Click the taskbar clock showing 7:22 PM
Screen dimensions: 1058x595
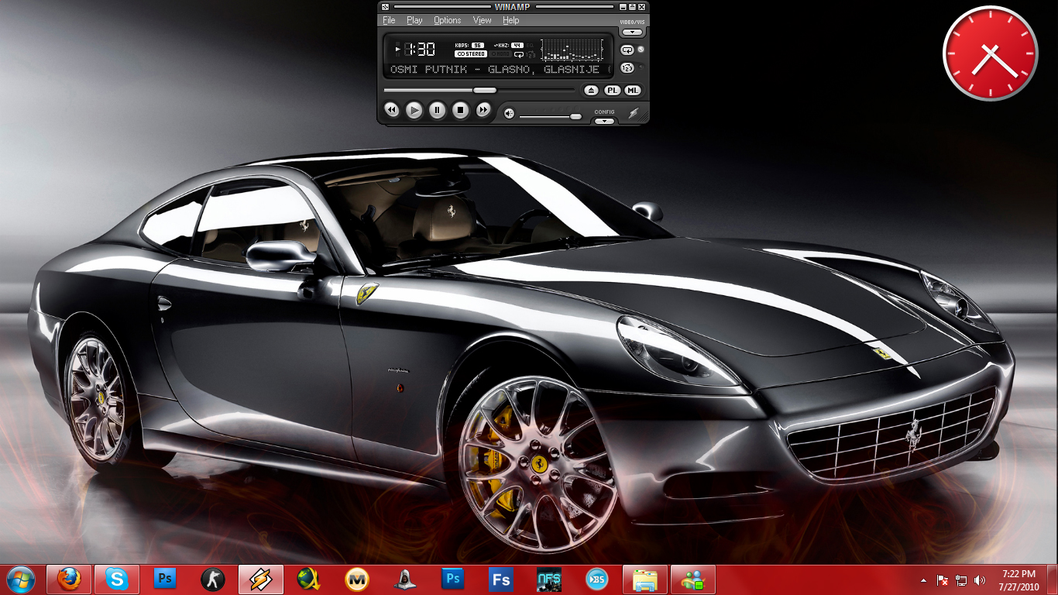pyautogui.click(x=1018, y=580)
